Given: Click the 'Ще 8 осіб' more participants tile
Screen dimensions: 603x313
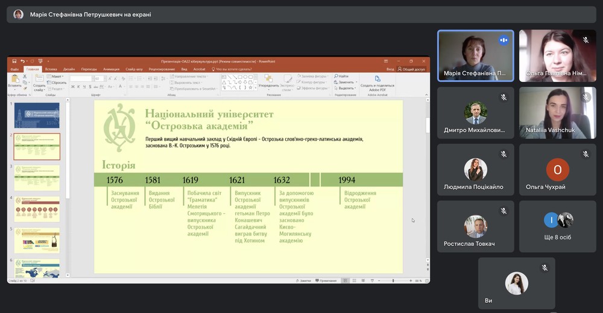Looking at the screenshot, I should 557,226.
